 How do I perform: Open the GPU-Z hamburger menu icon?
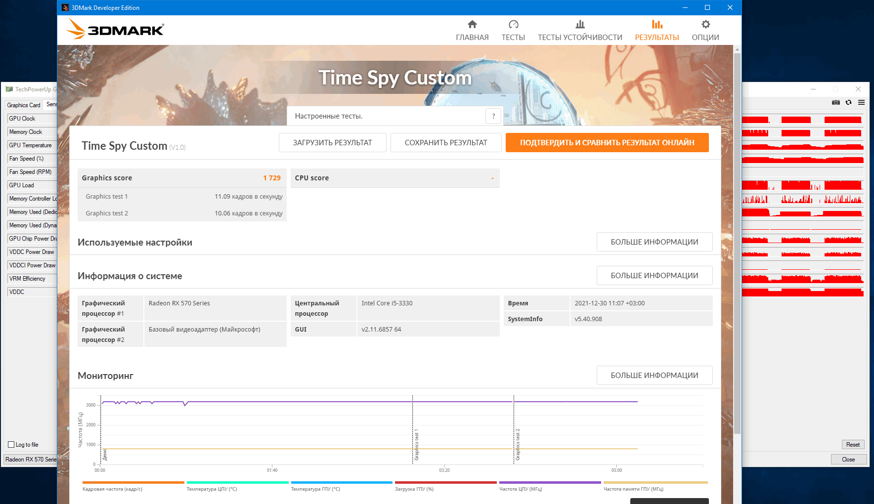pyautogui.click(x=862, y=102)
